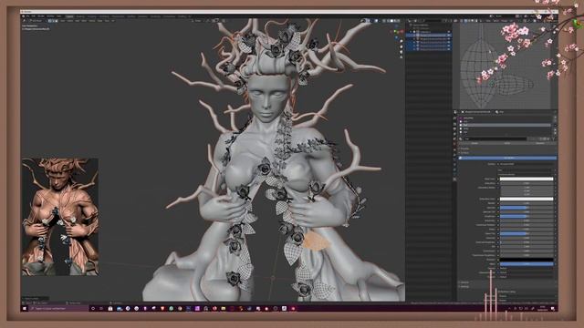The image size is (584, 328).
Task: Enable edge select mode
Action: [x=53, y=21]
